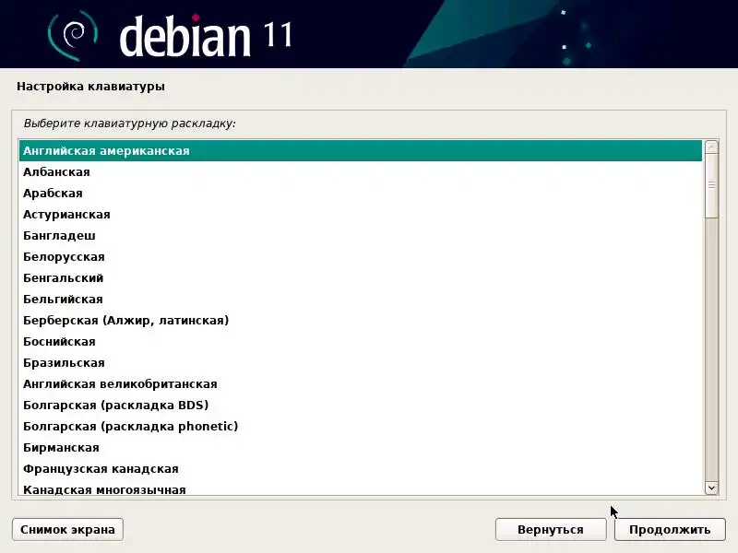Viewport: 738px width, 553px height.
Task: Select the Арабская keyboard layout
Action: (x=361, y=194)
